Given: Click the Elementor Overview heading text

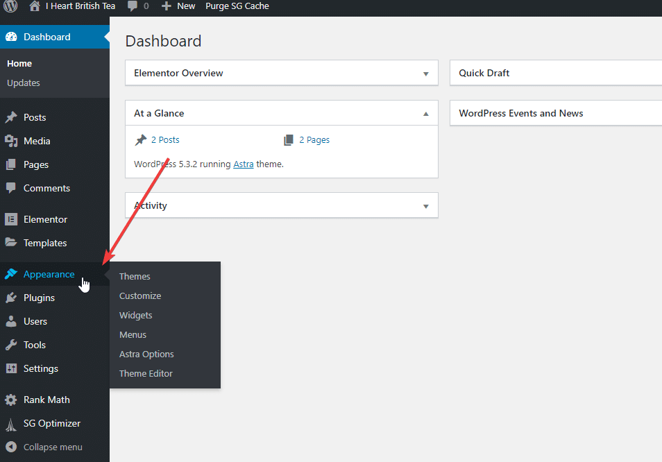Looking at the screenshot, I should point(178,73).
